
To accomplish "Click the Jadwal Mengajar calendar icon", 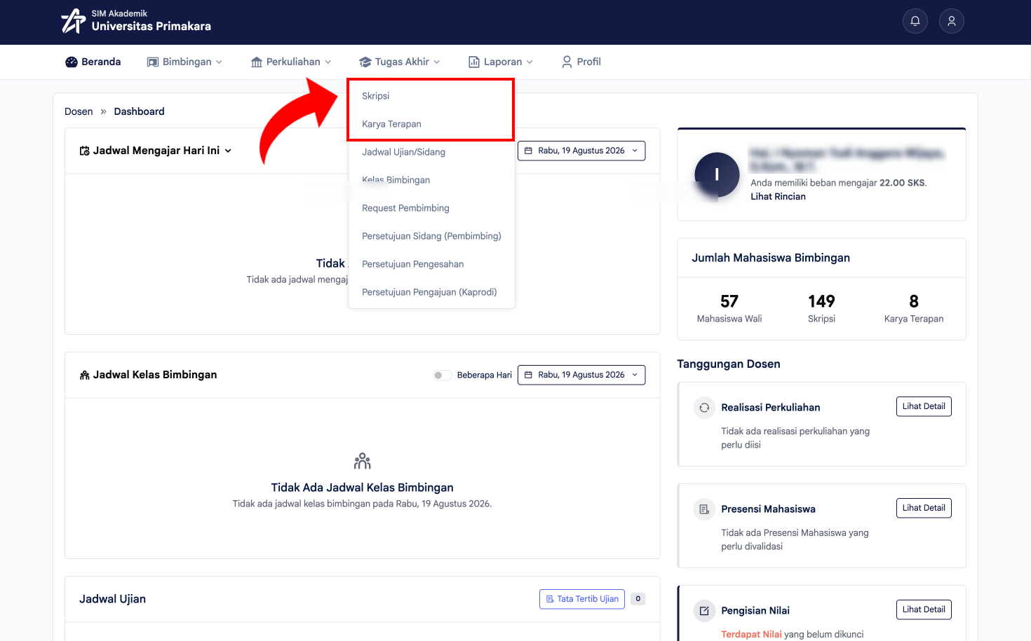I will point(84,151).
